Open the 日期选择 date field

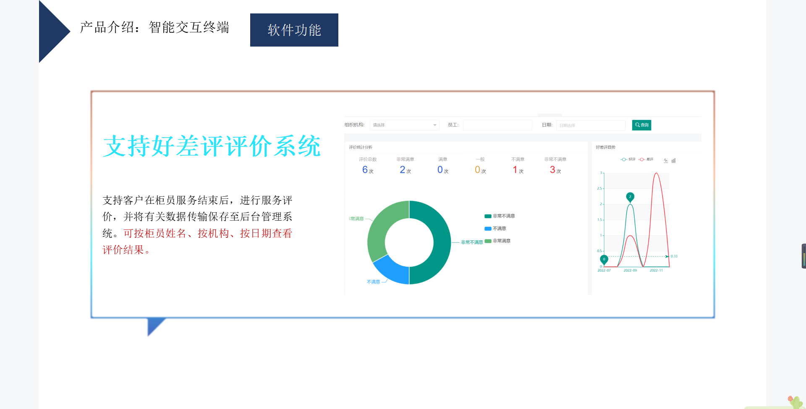[591, 125]
